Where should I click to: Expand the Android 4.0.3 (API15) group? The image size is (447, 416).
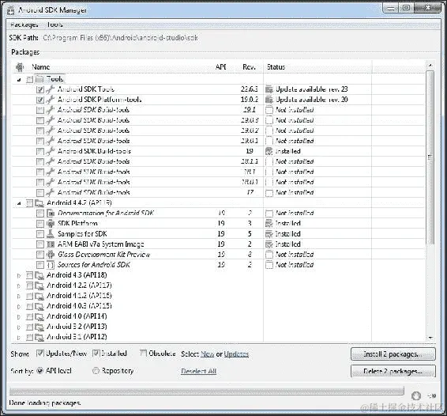click(19, 306)
